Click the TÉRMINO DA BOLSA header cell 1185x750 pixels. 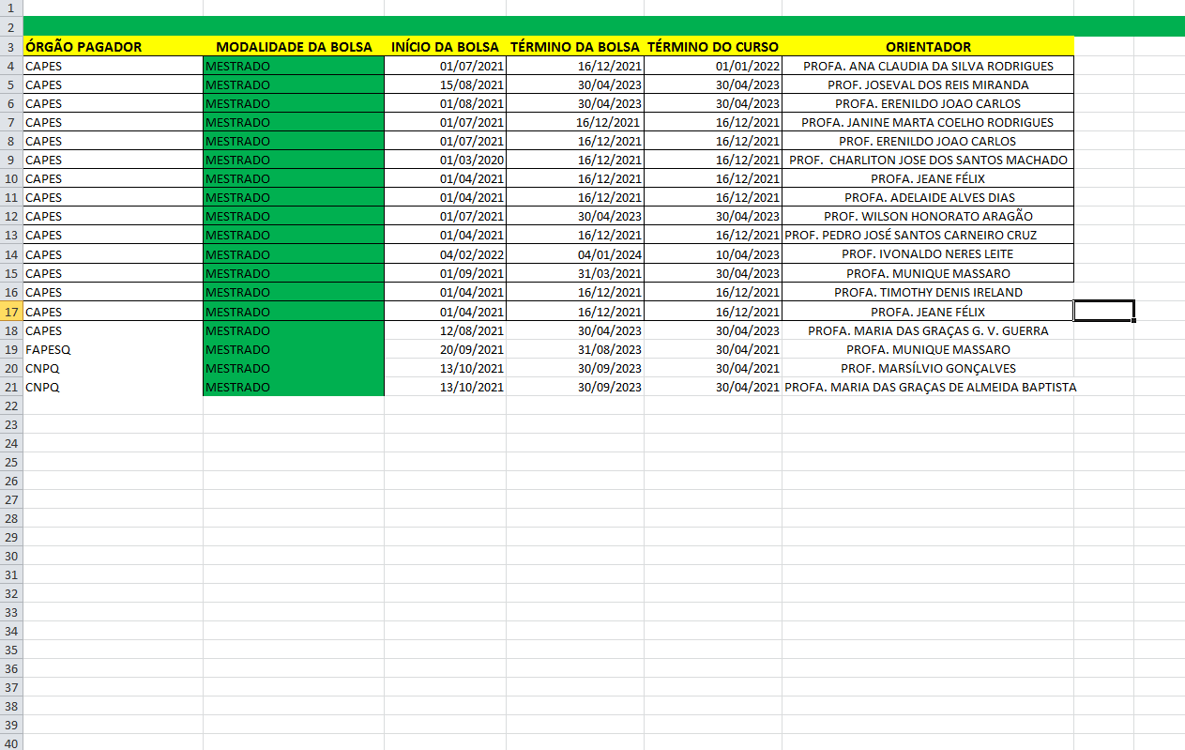tap(574, 47)
